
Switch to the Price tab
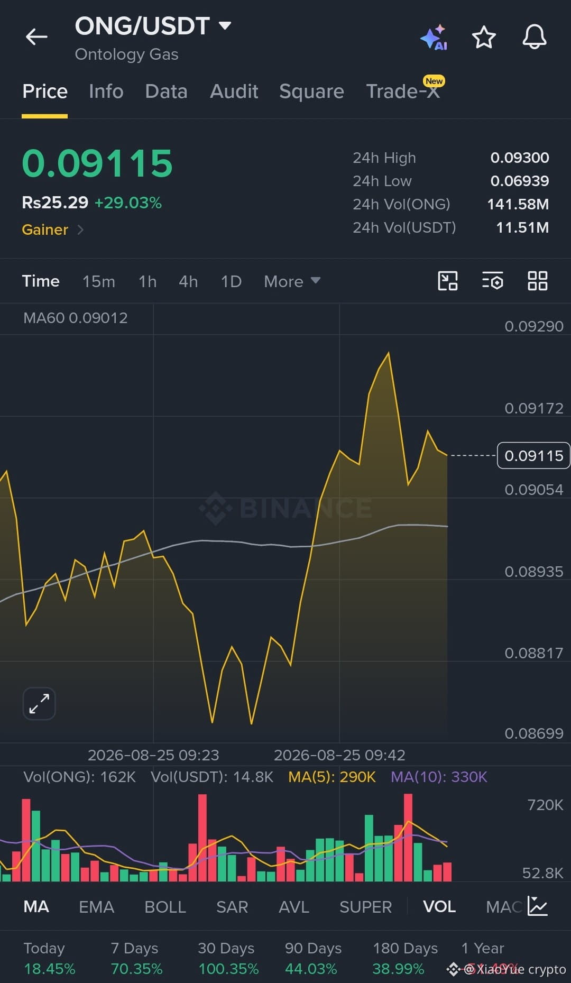tap(45, 91)
